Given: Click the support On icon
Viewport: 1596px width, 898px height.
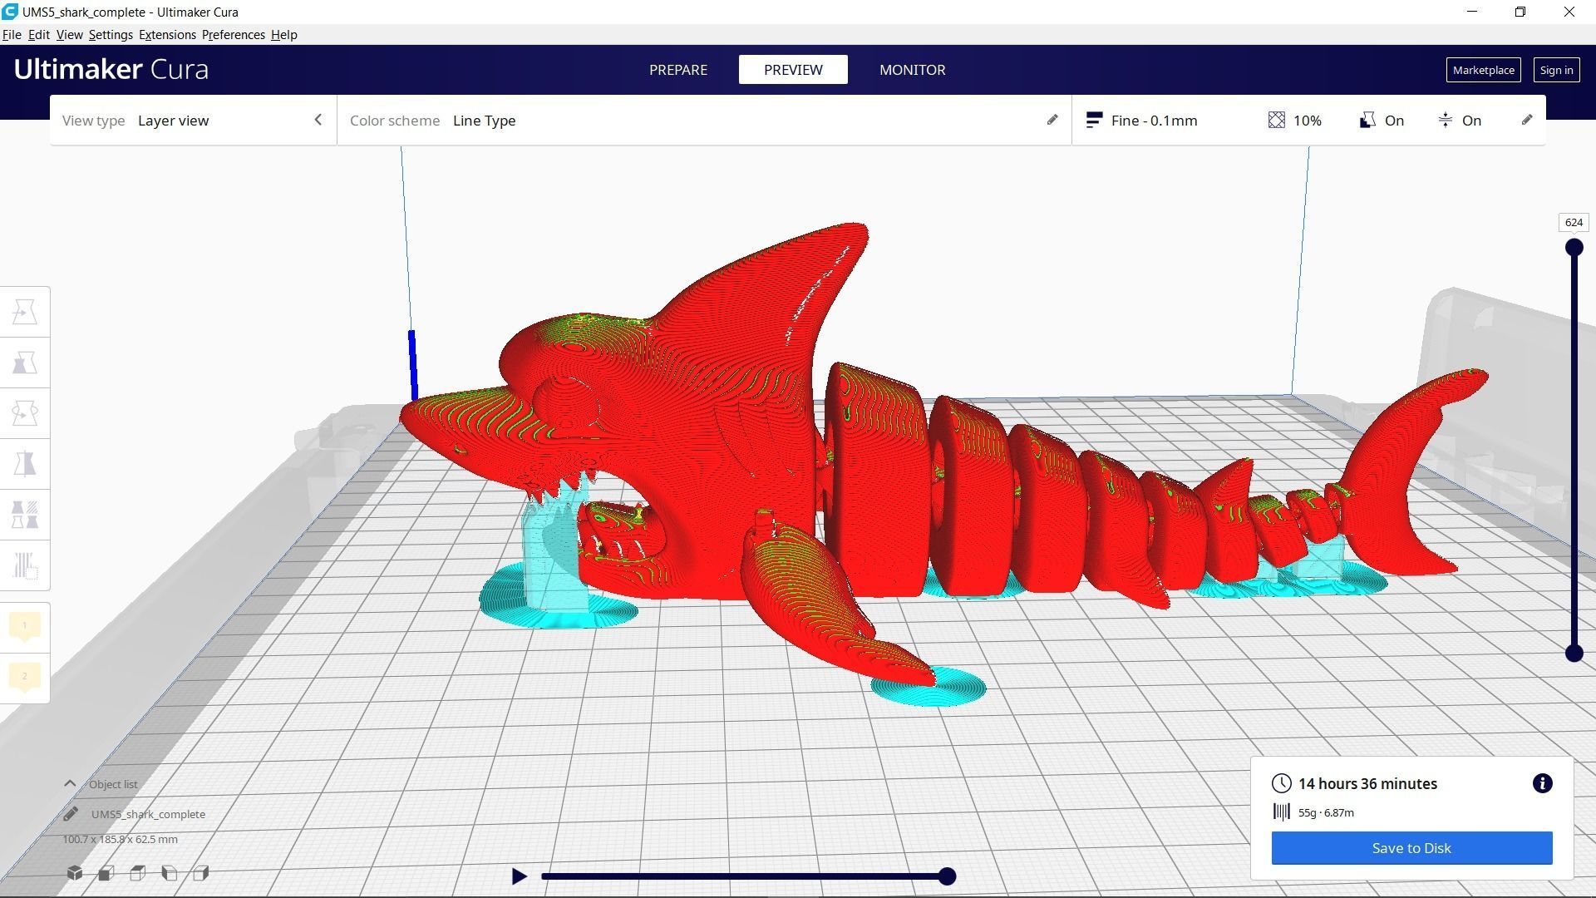Looking at the screenshot, I should point(1367,121).
